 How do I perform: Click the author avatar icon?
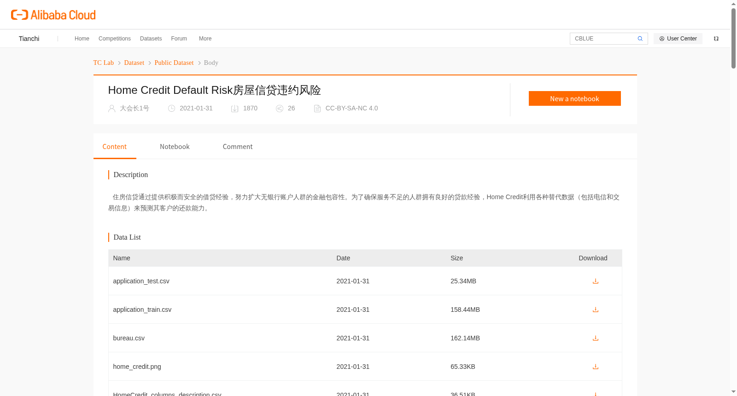[111, 109]
